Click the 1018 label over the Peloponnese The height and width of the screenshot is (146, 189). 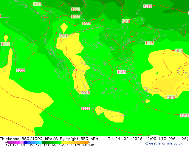86,92
